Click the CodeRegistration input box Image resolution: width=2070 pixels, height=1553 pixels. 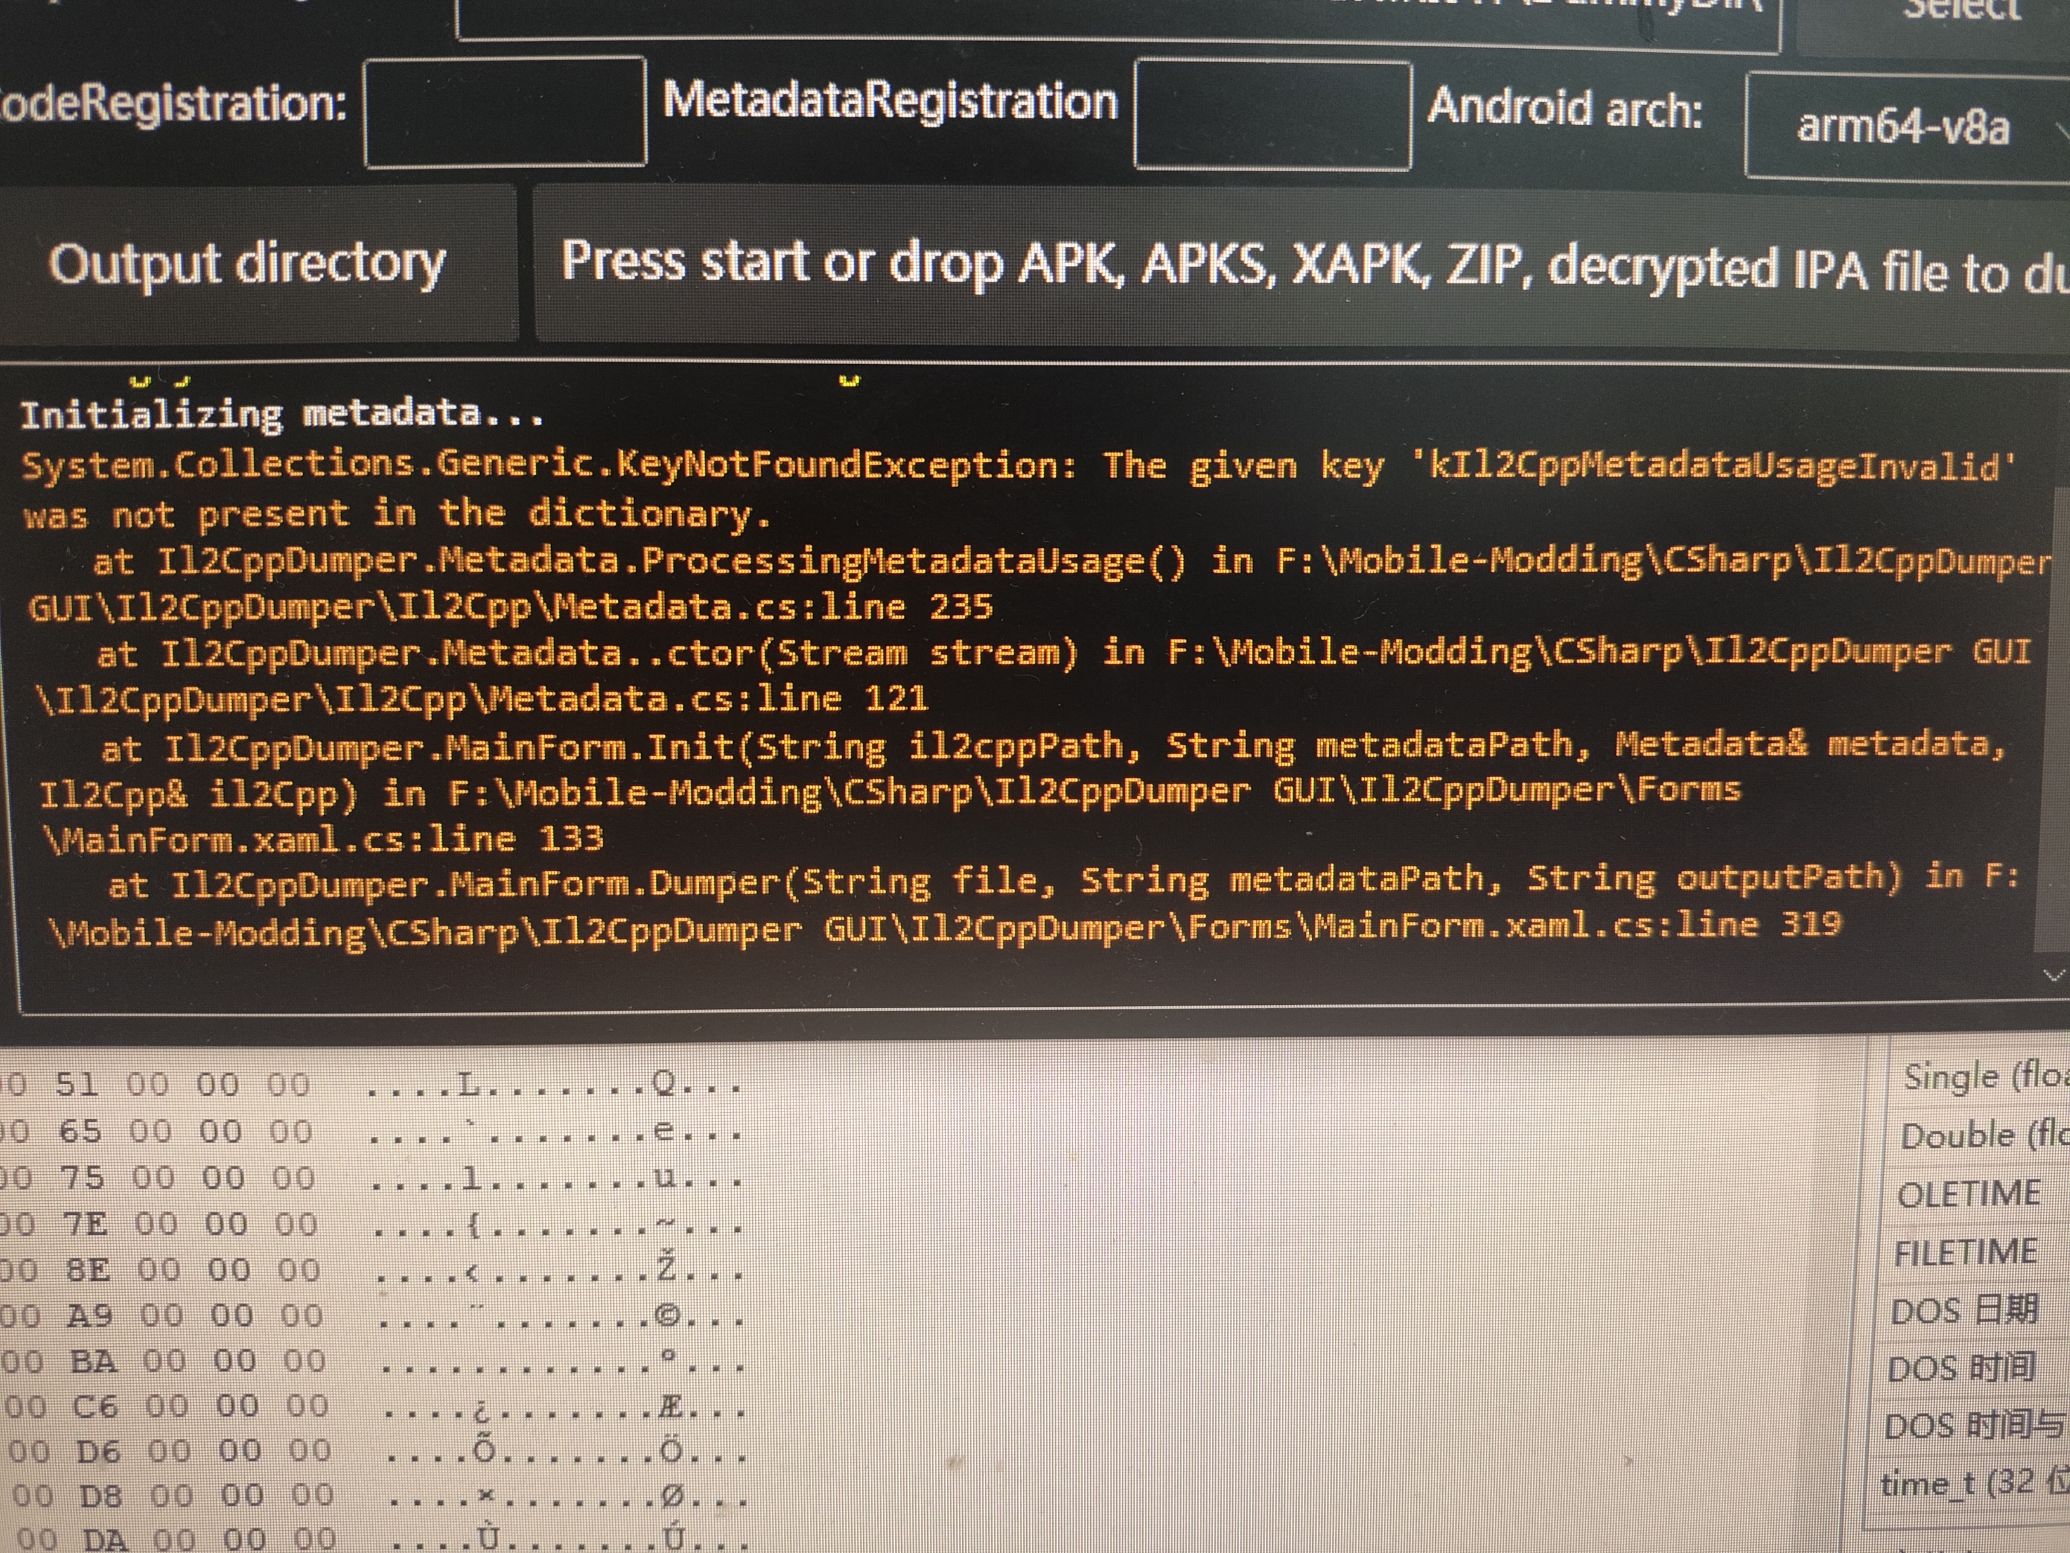point(504,112)
